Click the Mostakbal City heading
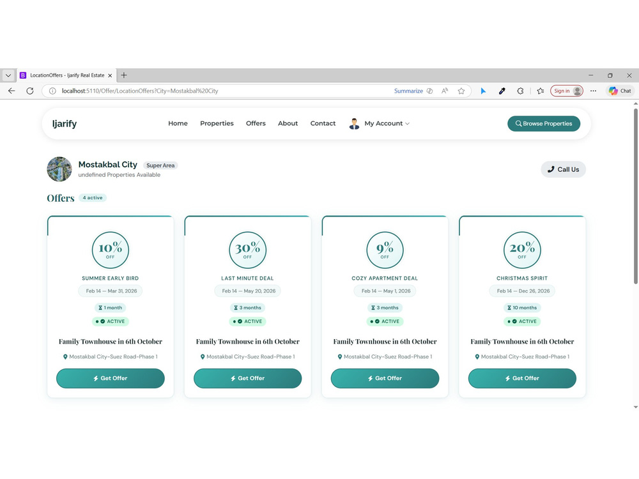Image resolution: width=639 pixels, height=479 pixels. (x=107, y=165)
